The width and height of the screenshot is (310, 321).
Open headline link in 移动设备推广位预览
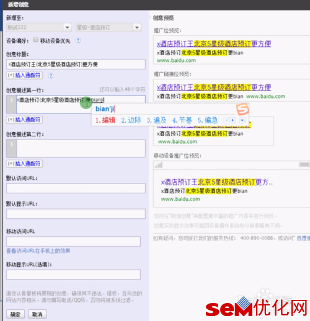coord(217,182)
